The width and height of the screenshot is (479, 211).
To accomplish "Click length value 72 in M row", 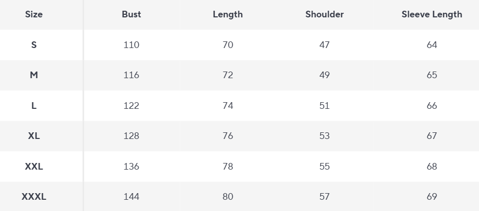I will pyautogui.click(x=227, y=75).
